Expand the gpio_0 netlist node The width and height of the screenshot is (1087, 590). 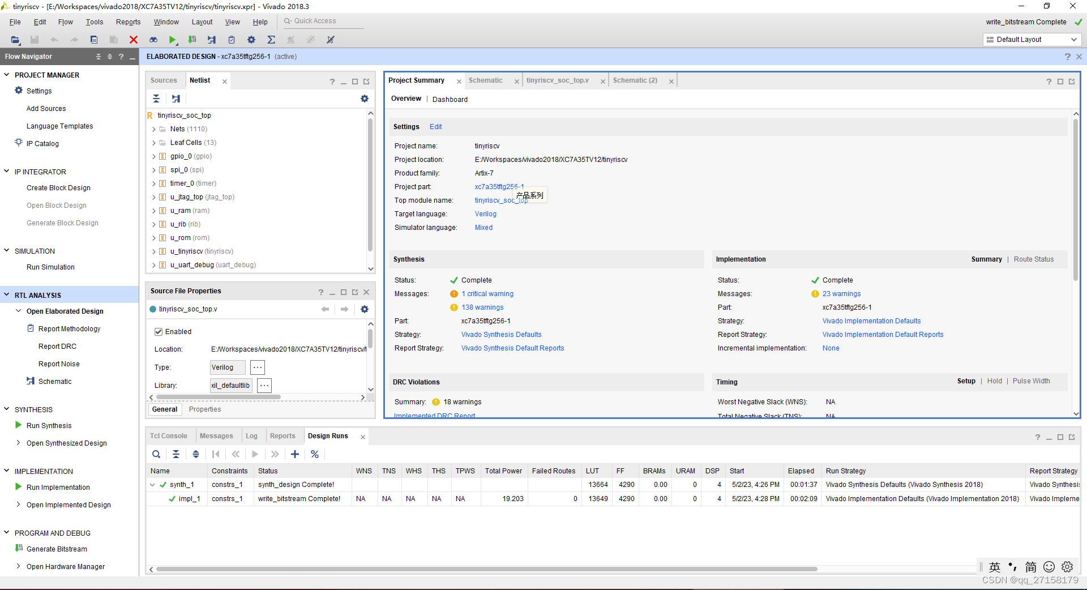(153, 156)
